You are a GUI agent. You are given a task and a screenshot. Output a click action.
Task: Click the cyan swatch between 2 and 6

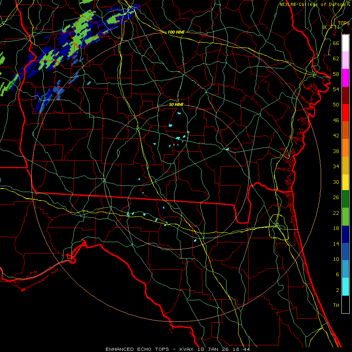(x=345, y=287)
